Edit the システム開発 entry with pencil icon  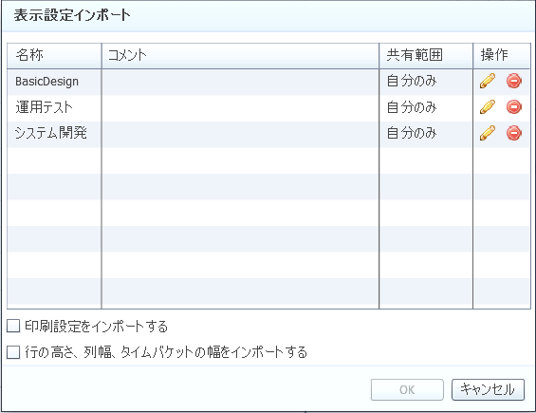tap(488, 133)
